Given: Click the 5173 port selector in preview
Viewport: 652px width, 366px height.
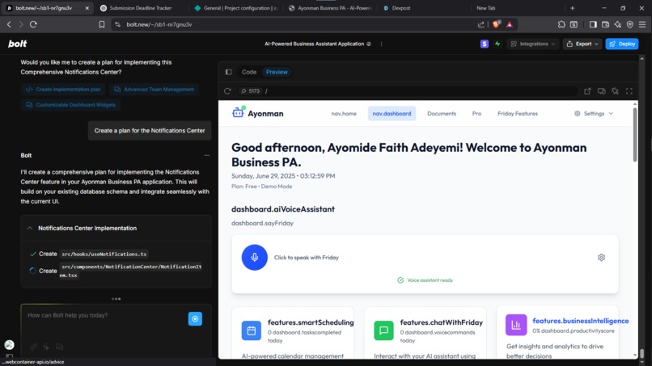Looking at the screenshot, I should coord(250,91).
